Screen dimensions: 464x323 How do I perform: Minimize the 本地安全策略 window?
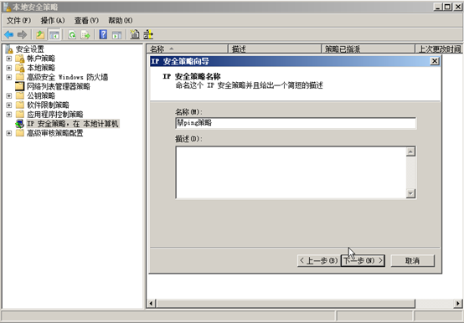click(x=438, y=7)
